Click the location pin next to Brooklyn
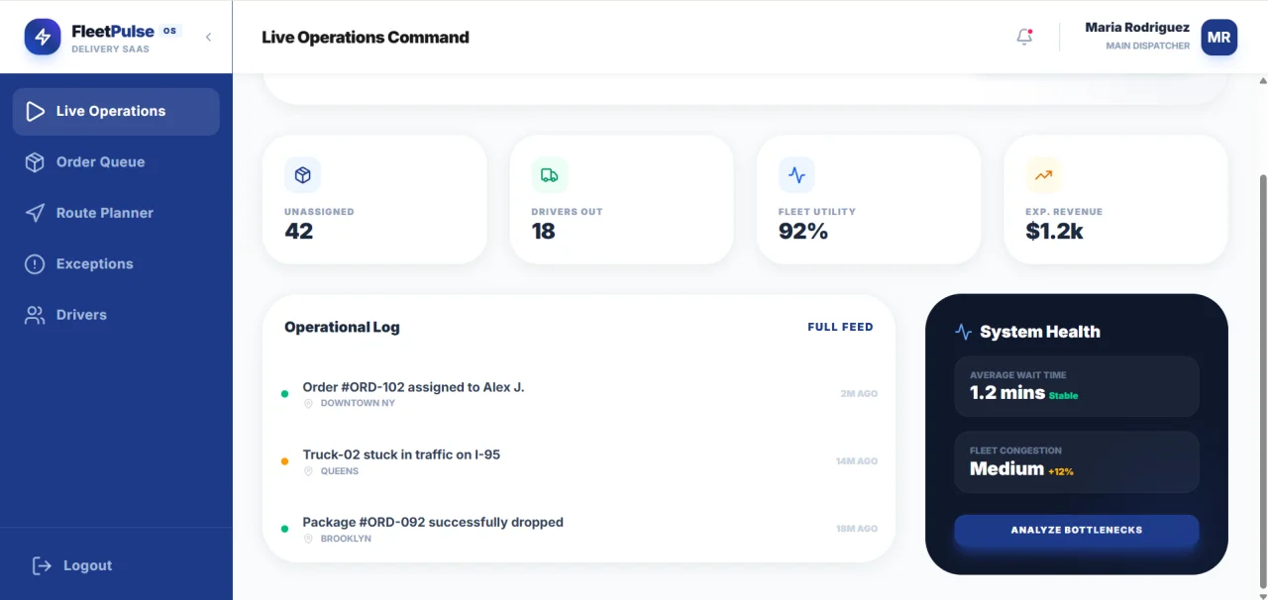1268x600 pixels. point(308,539)
